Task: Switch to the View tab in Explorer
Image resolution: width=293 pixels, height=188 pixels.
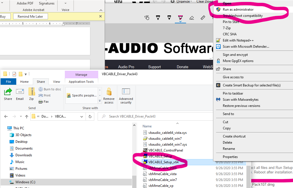Action: pos(56,82)
